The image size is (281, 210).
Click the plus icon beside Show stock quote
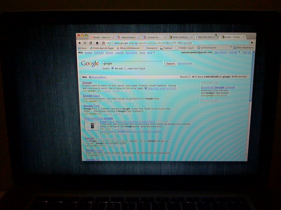click(146, 88)
